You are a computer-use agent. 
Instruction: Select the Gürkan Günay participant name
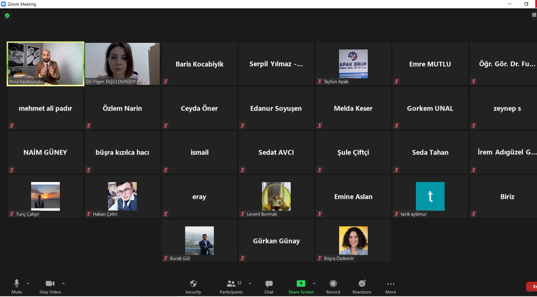(x=276, y=241)
